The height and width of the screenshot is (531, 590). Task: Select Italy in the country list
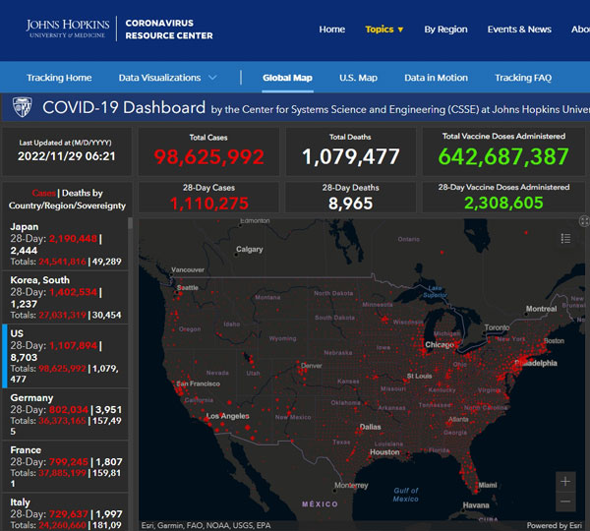(x=65, y=512)
